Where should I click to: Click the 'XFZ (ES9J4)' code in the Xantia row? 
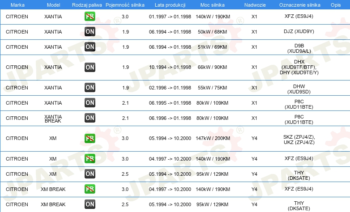299,16
